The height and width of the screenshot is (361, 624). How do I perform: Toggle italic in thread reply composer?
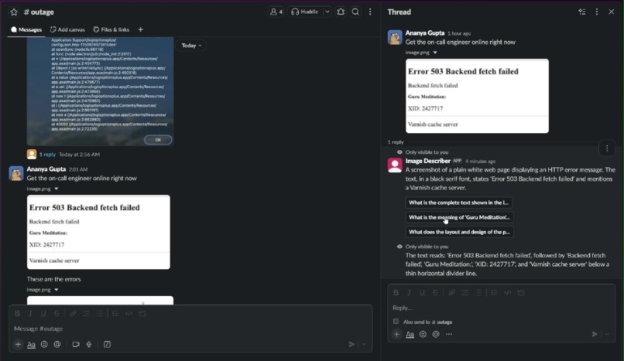click(x=409, y=293)
